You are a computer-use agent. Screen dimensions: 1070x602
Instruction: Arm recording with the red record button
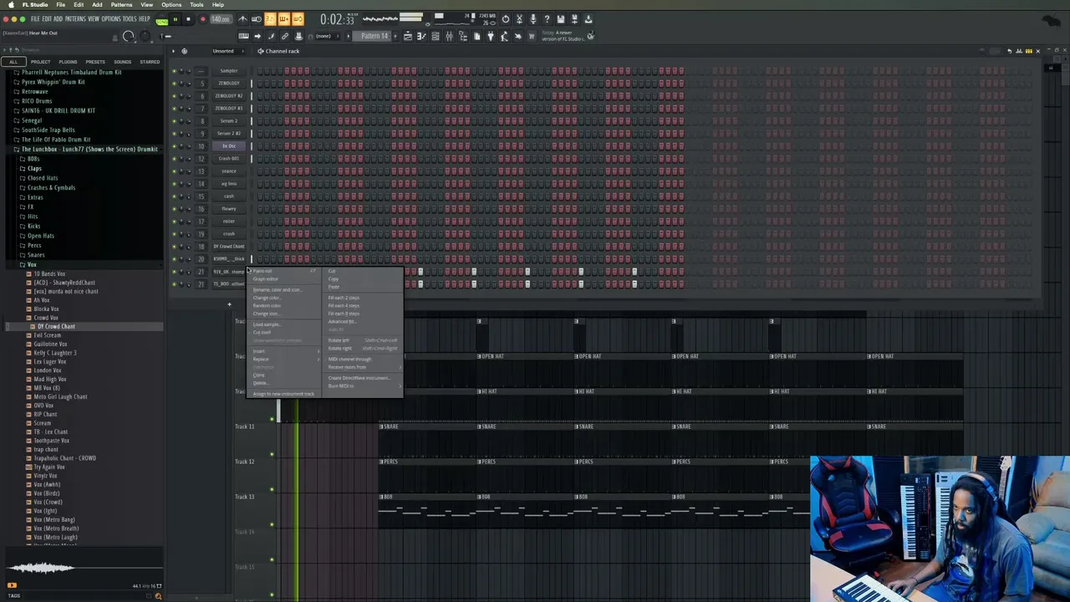[x=201, y=19]
